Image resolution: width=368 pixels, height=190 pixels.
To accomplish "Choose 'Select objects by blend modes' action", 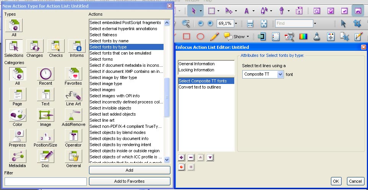I will click(x=126, y=132).
